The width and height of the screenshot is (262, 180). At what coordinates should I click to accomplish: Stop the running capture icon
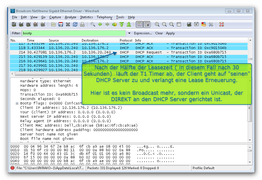point(35,25)
